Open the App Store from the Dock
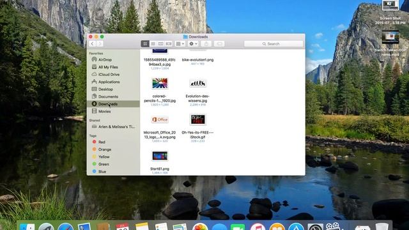Image resolution: width=409 pixels, height=230 pixels. pos(296,227)
